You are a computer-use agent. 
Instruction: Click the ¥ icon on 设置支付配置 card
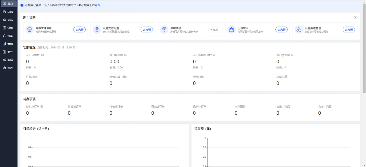(97, 29)
